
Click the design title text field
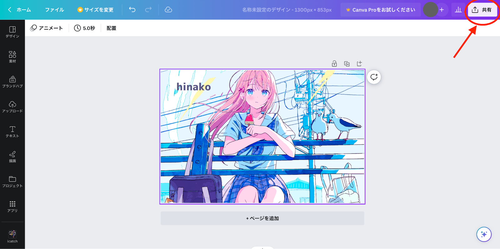click(287, 10)
